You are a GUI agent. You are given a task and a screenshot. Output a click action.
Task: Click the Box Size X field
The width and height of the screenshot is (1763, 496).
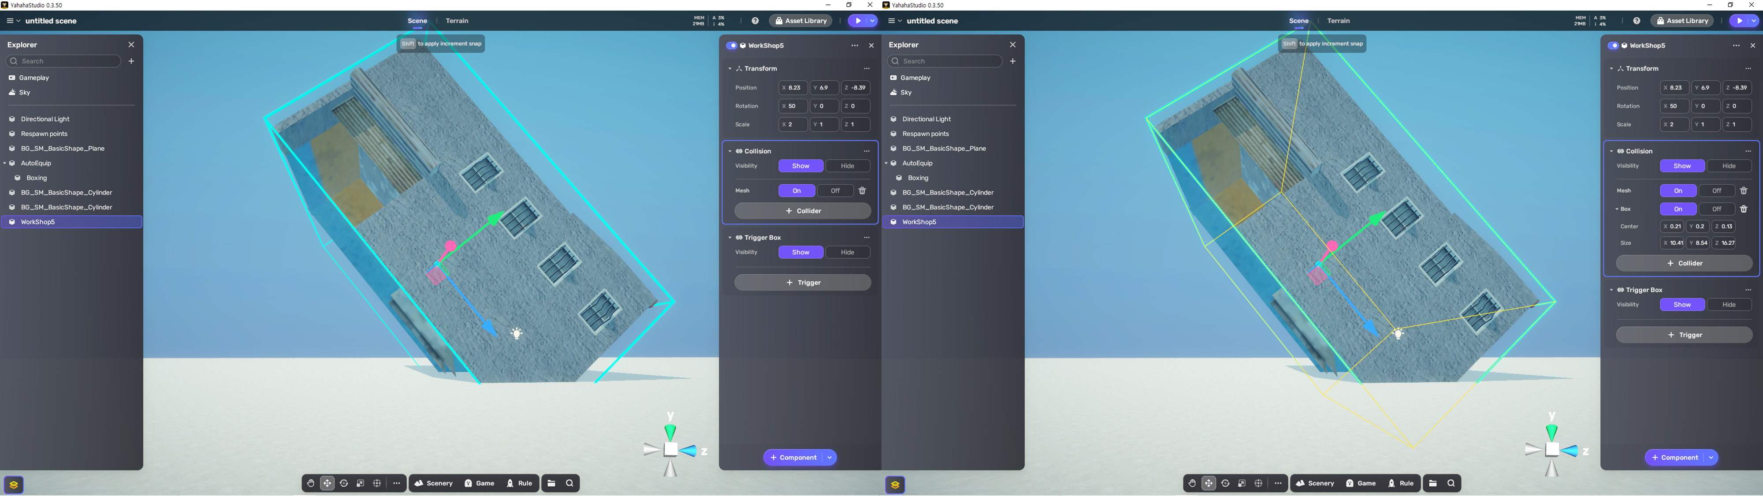1672,243
